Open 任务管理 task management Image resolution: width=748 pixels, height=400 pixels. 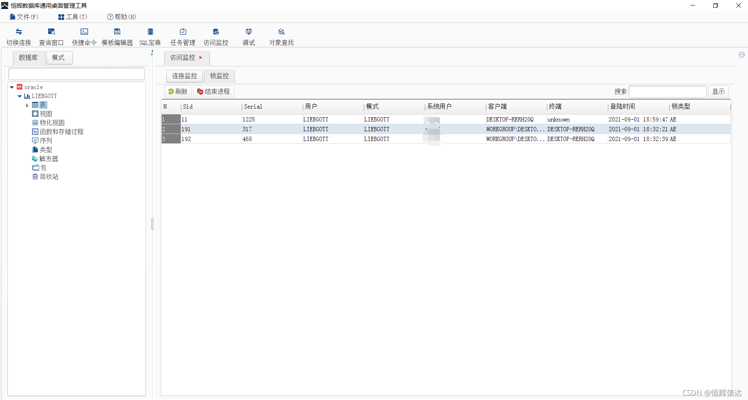183,37
